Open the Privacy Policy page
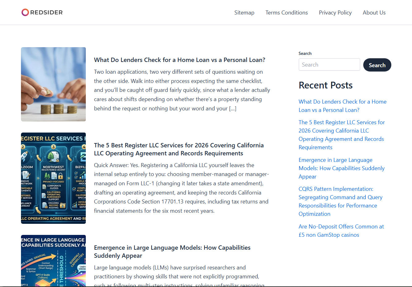 (335, 13)
